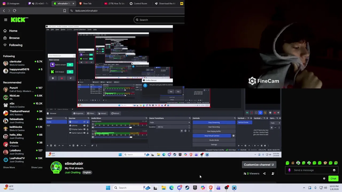The height and width of the screenshot is (192, 342).
Task: Open the viewer list icon beside share
Action: click(x=273, y=174)
